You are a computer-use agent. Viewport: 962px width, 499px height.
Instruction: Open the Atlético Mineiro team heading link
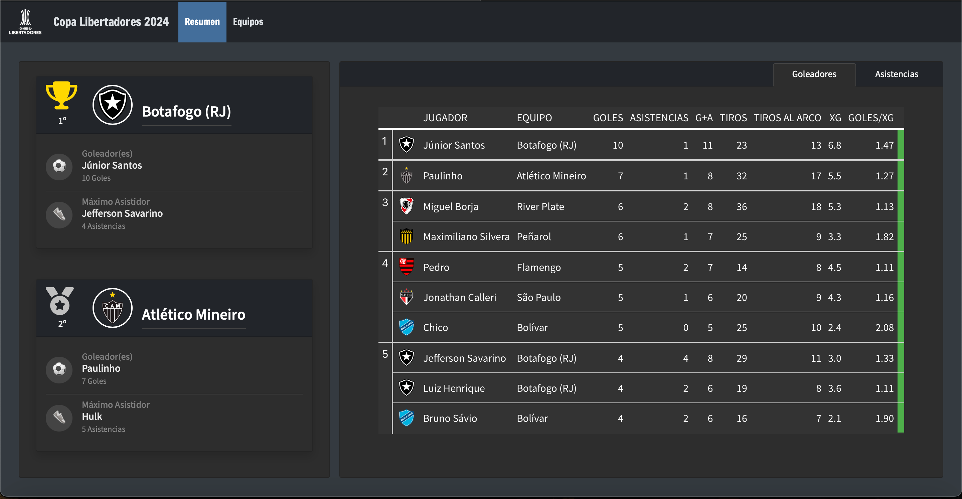(193, 315)
